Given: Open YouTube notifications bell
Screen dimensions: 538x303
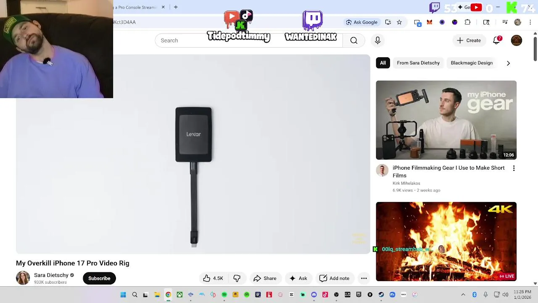Looking at the screenshot, I should [497, 40].
